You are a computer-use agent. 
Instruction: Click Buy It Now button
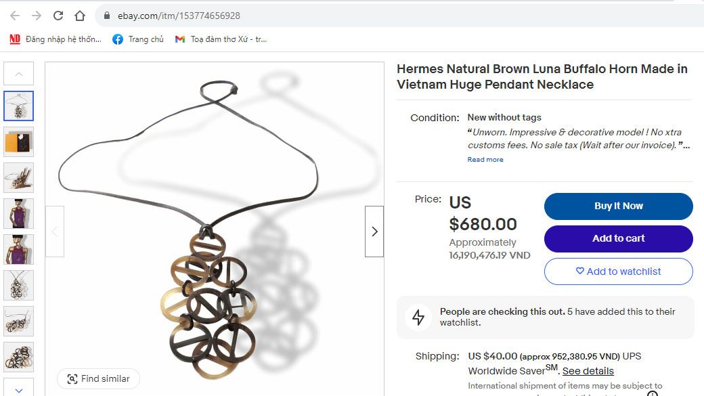pyautogui.click(x=618, y=206)
